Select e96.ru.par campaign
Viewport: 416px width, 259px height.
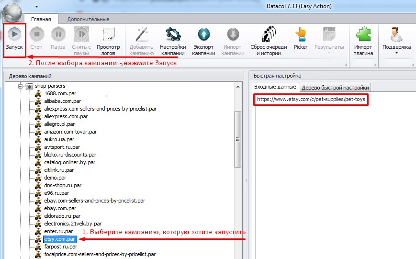tap(56, 193)
